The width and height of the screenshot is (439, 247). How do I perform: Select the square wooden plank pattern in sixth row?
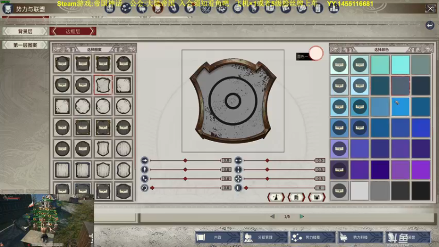pos(62,170)
